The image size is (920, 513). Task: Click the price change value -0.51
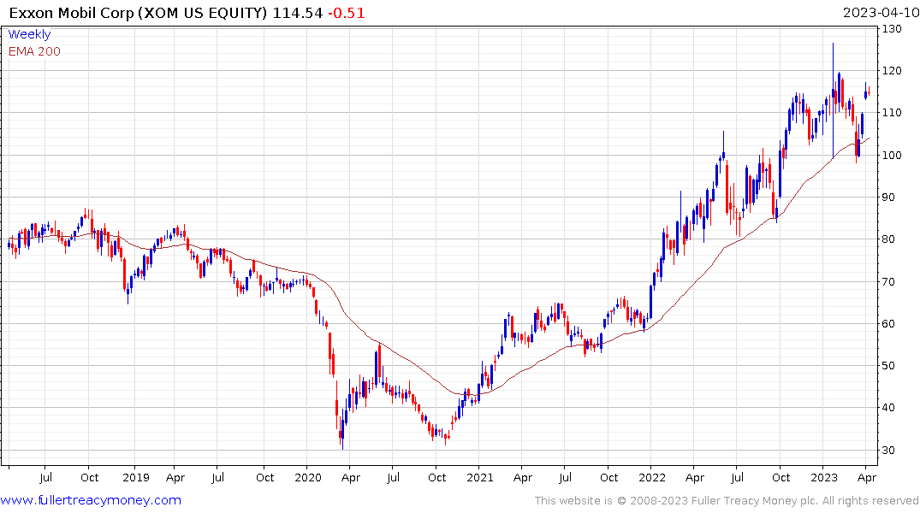346,13
